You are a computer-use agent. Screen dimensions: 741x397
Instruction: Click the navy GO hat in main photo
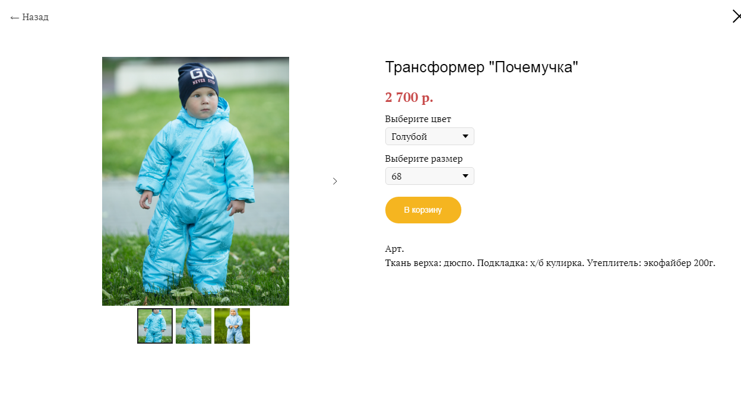click(x=199, y=83)
